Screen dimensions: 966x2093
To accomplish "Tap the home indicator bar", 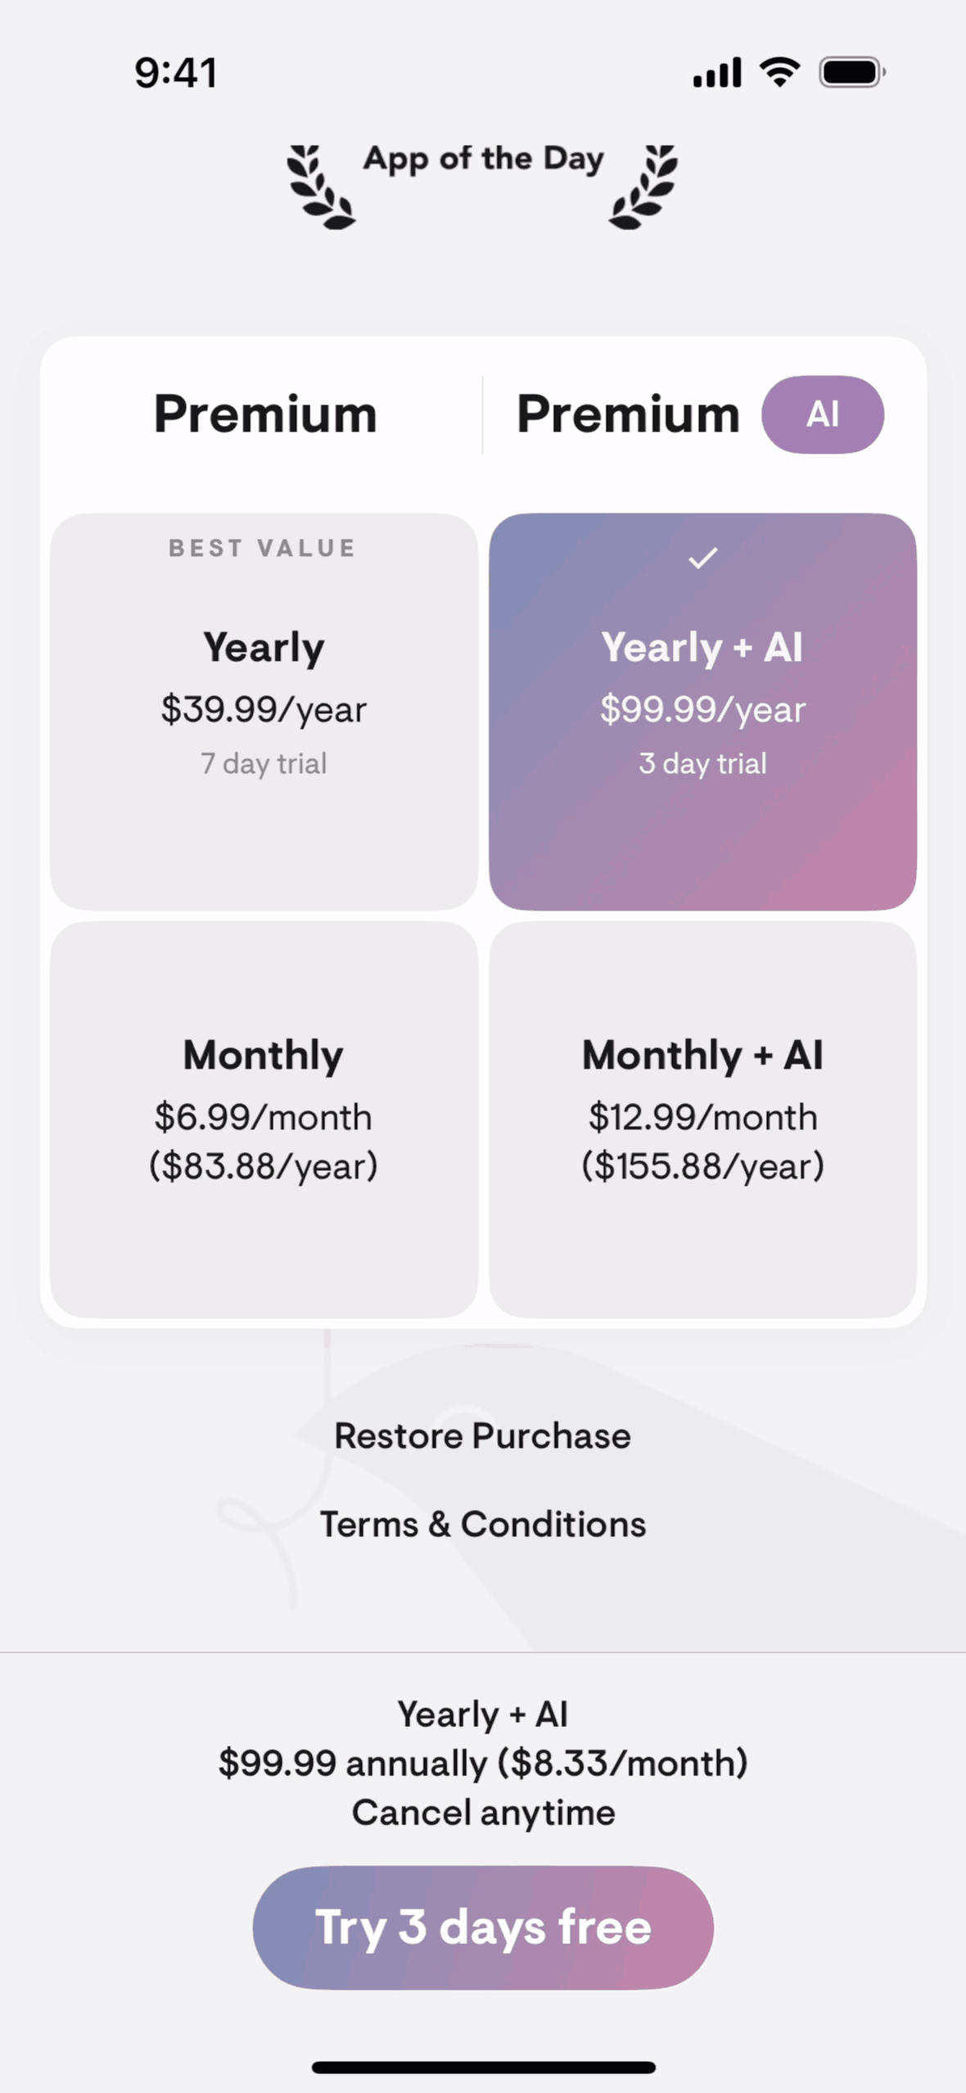I will pos(483,2068).
